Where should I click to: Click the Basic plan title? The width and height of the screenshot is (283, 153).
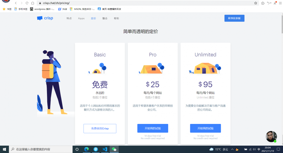point(100,54)
